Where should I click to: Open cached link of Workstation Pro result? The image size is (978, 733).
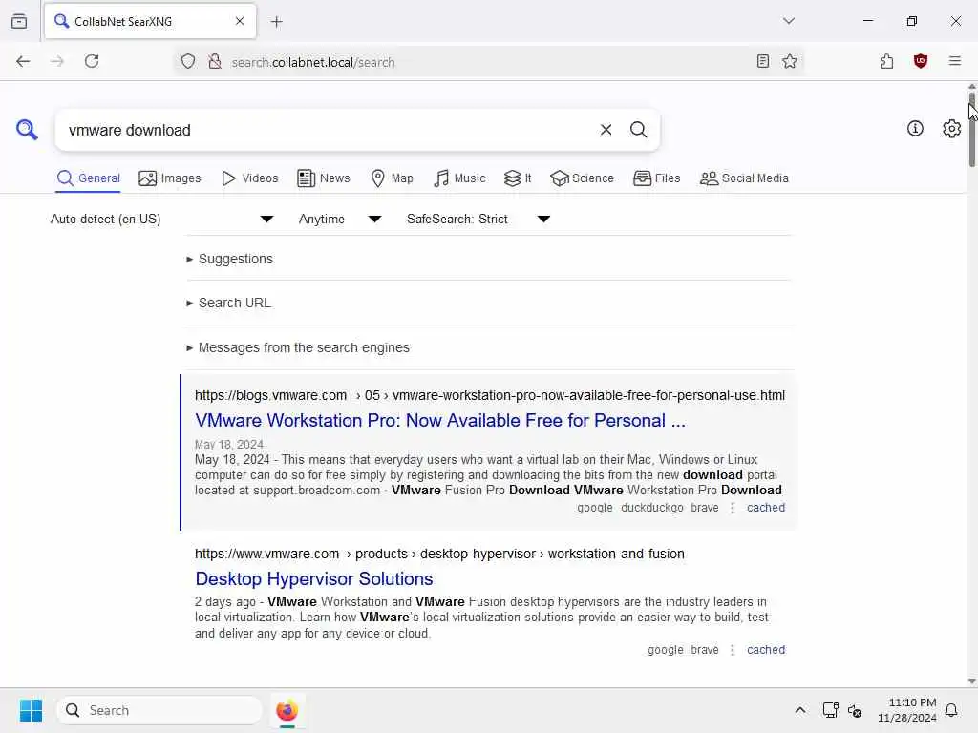click(766, 508)
